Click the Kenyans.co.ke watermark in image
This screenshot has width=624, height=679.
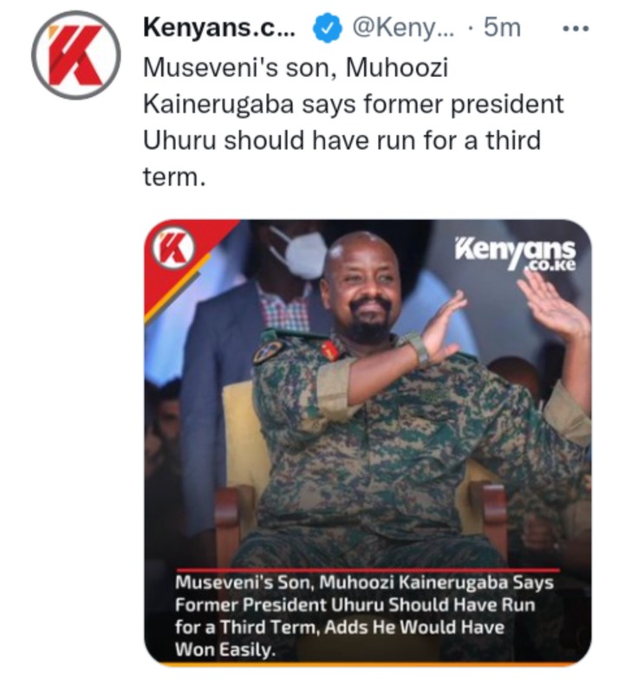pyautogui.click(x=515, y=255)
